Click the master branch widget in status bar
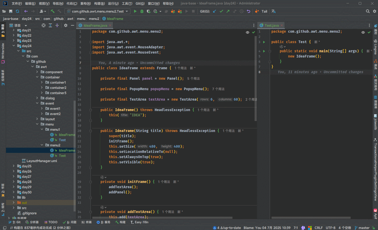 pyautogui.click(x=362, y=228)
